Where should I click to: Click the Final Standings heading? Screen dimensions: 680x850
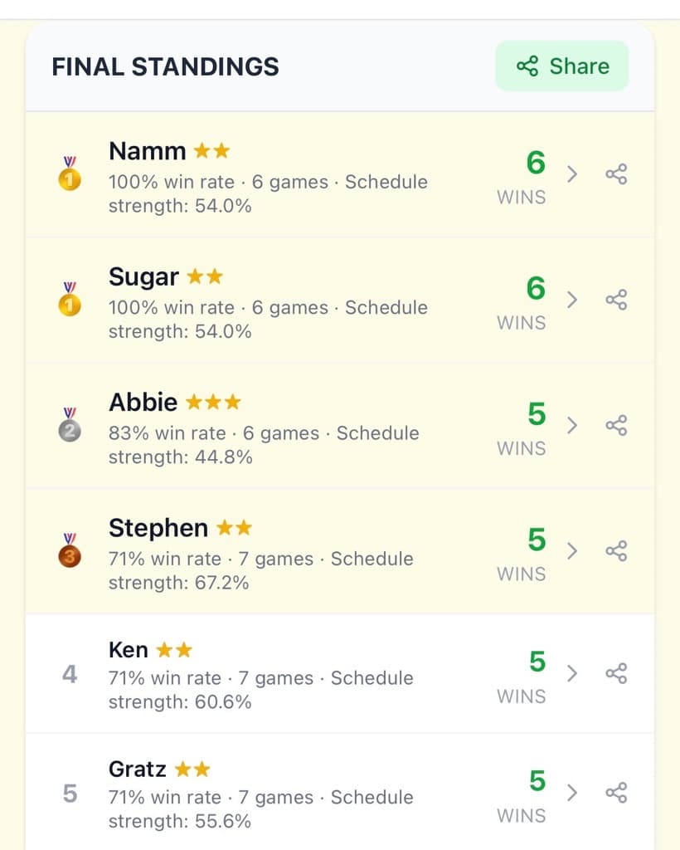(165, 66)
